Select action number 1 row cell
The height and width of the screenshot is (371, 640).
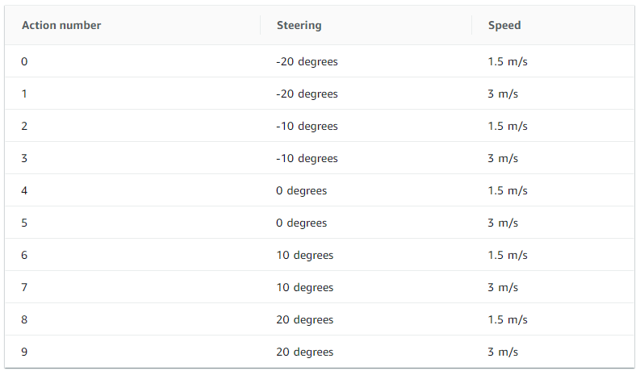pyautogui.click(x=24, y=94)
